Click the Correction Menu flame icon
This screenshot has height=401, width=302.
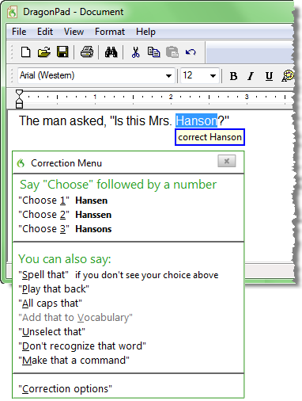(21, 163)
